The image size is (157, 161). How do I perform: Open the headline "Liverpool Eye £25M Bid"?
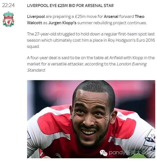(x=70, y=5)
